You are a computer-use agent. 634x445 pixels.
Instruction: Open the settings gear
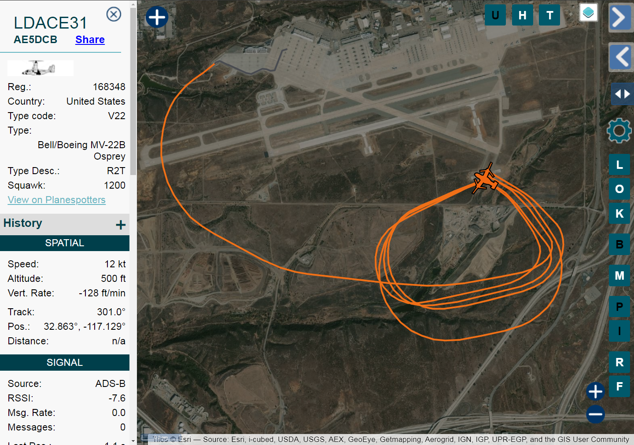coord(619,131)
